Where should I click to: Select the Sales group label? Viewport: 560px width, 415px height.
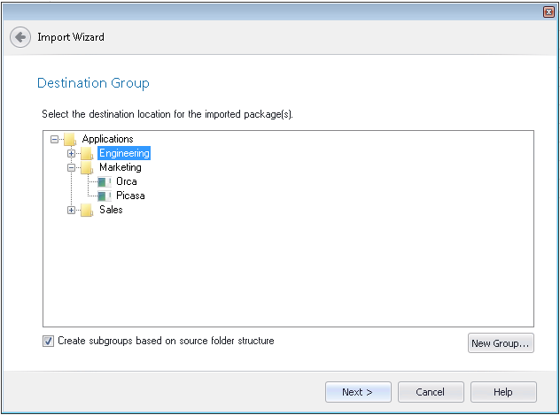point(111,210)
